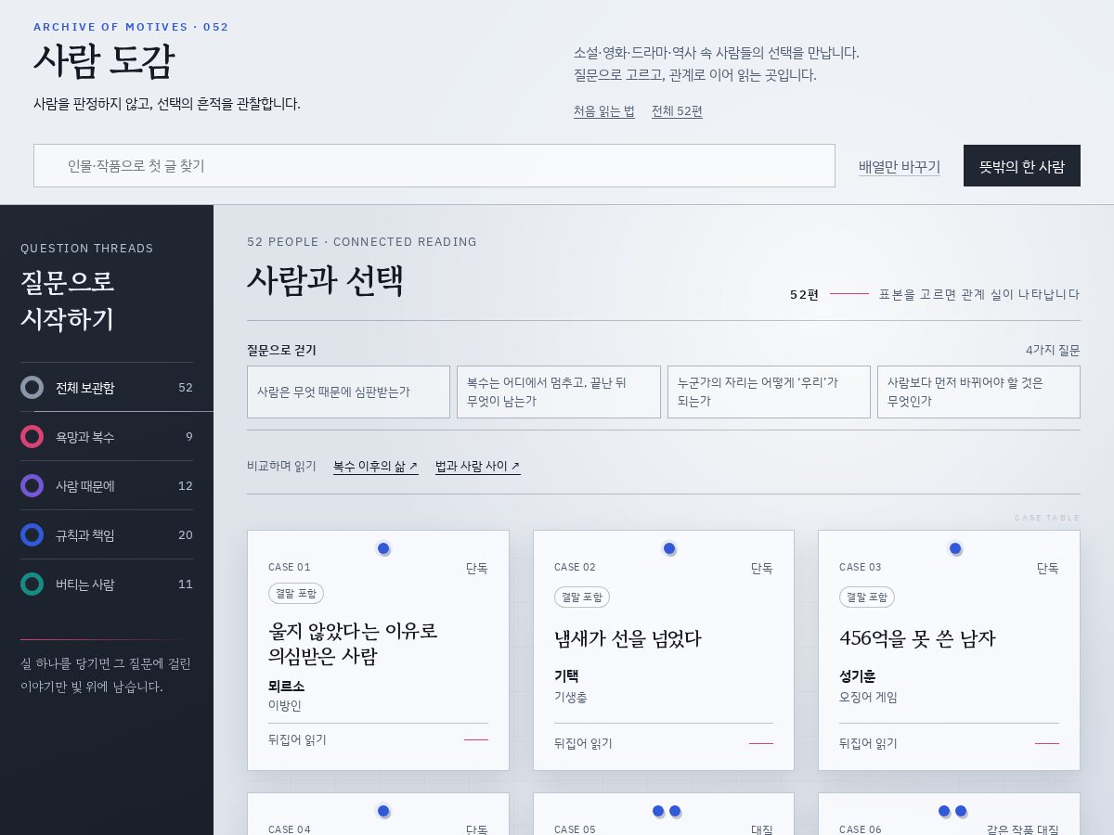This screenshot has width=1114, height=835.
Task: Open card 울지 않았다는 이유로 의심받은 사람
Action: [378, 650]
